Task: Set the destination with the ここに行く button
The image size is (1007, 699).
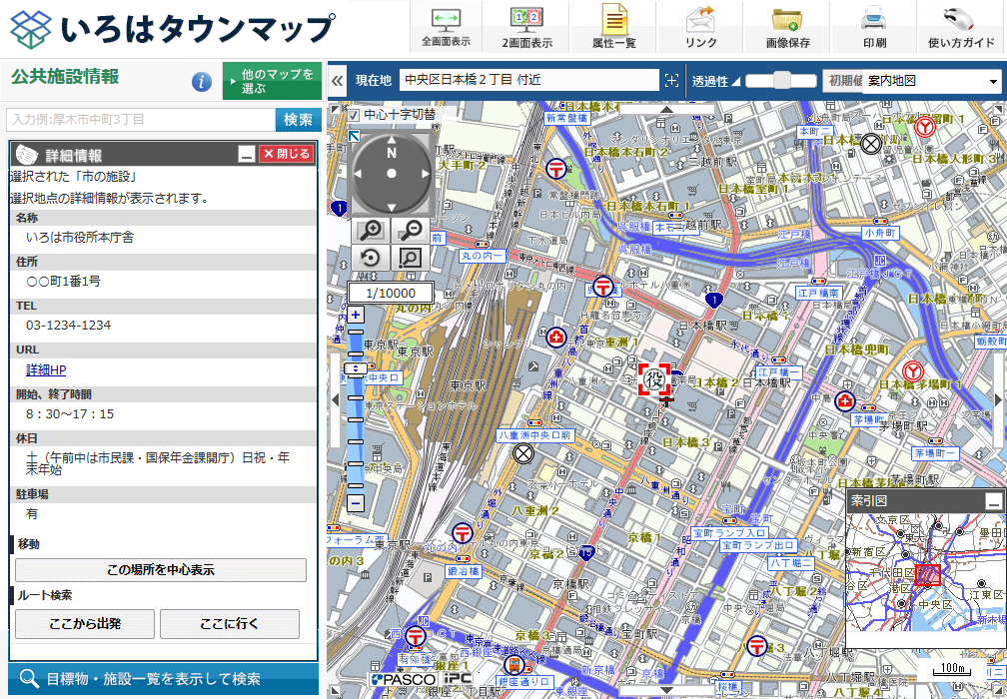Action: 231,624
